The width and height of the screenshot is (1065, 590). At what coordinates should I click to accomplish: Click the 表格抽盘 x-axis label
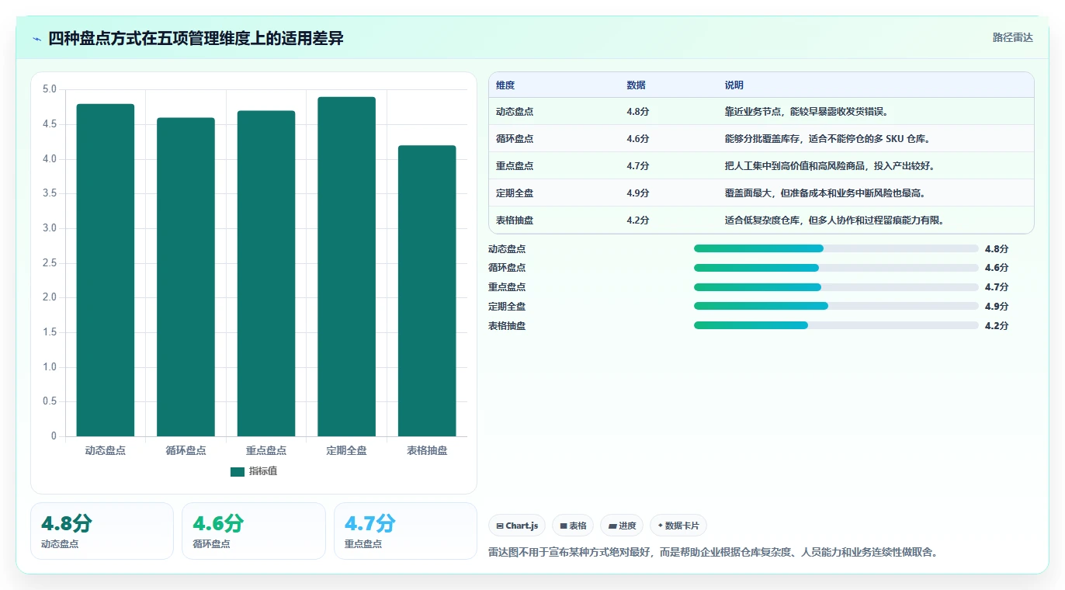[x=427, y=450]
